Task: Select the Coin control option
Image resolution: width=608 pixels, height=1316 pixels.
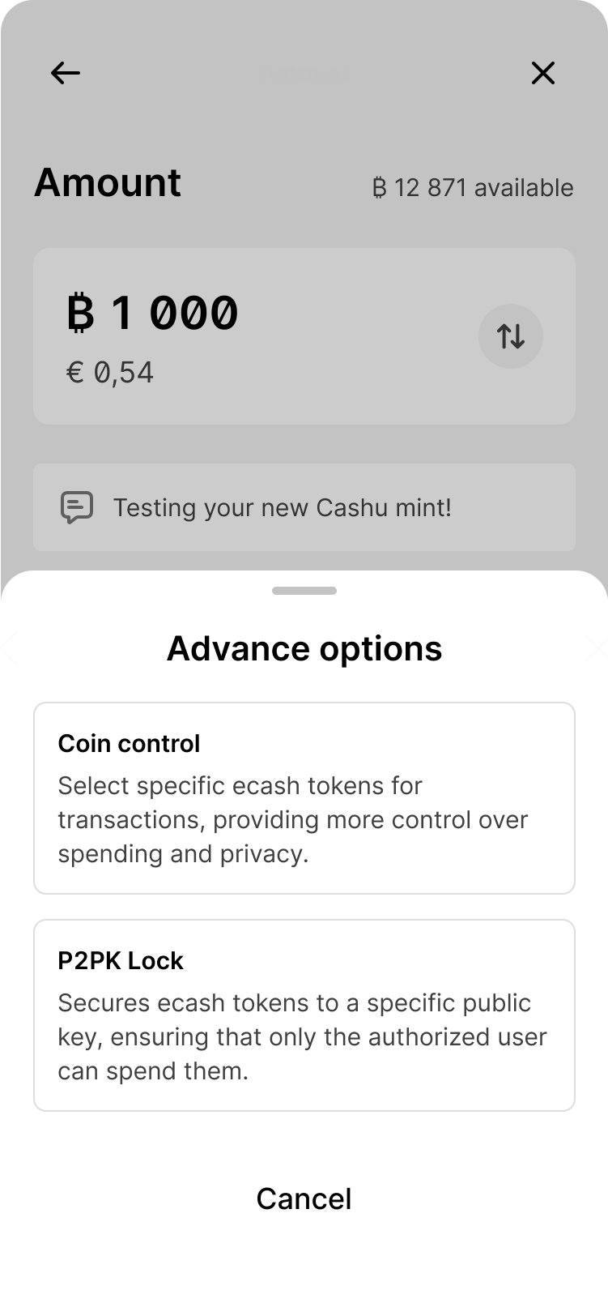Action: click(x=304, y=798)
